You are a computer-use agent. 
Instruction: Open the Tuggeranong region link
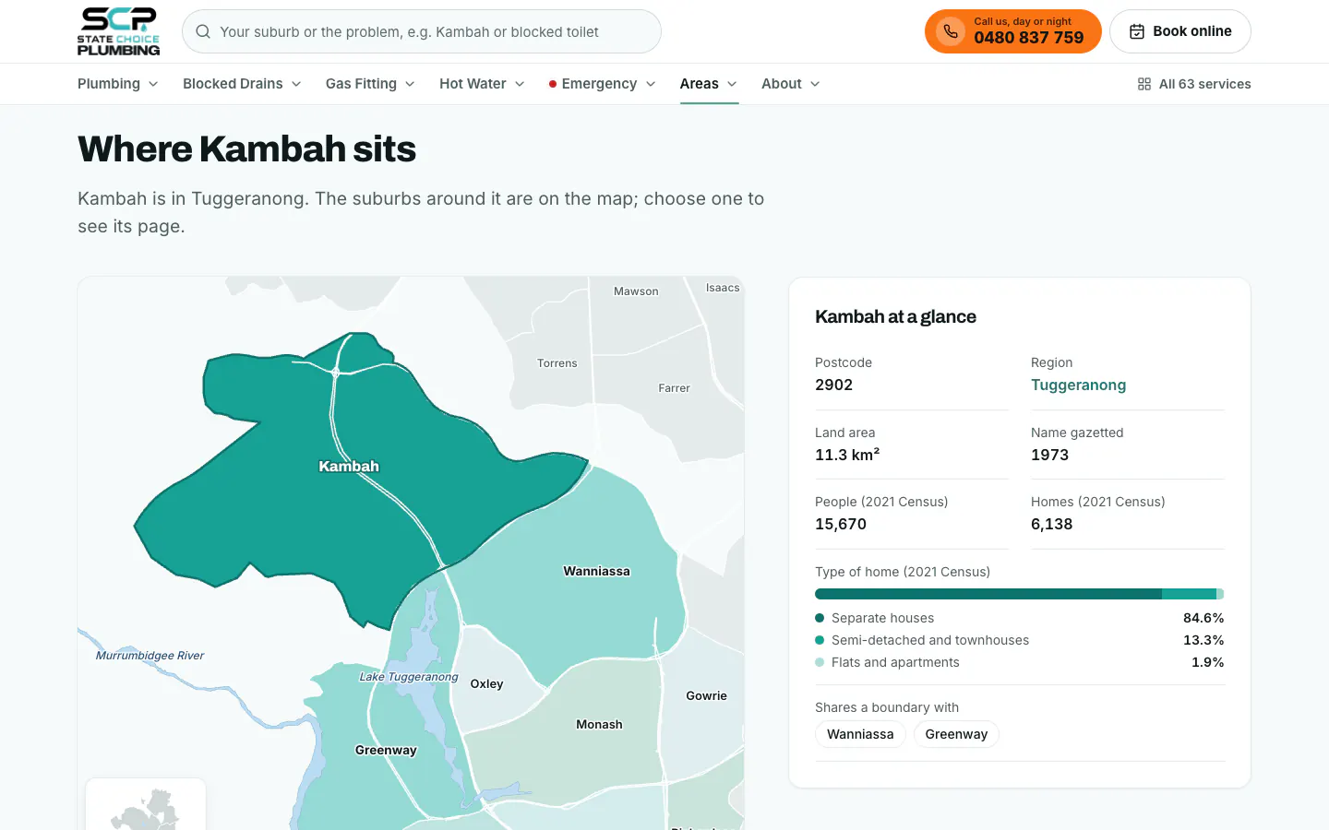(1078, 385)
